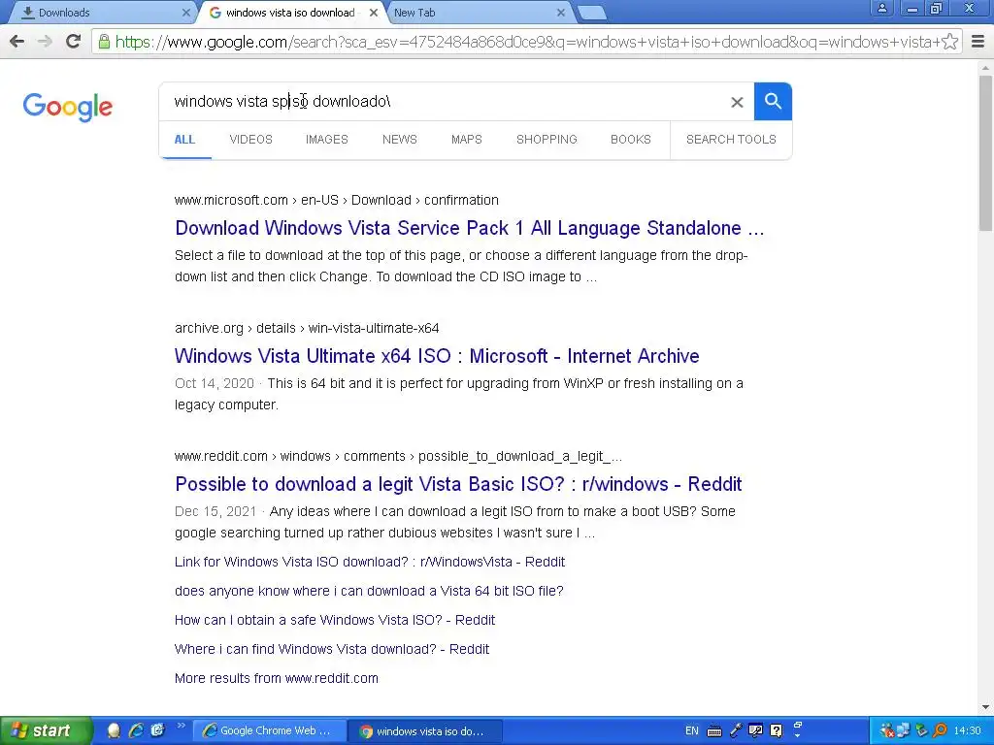Select the IMAGES search filter
This screenshot has height=745, width=994.
(326, 140)
